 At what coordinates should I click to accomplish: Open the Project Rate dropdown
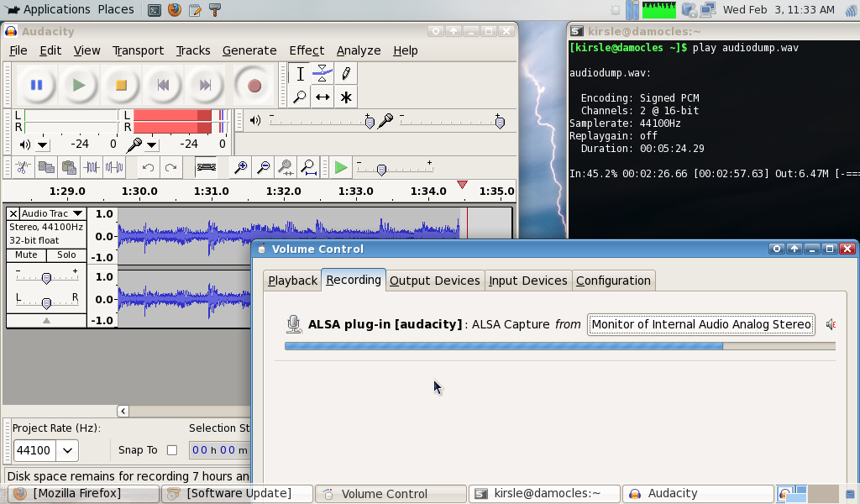pyautogui.click(x=67, y=451)
